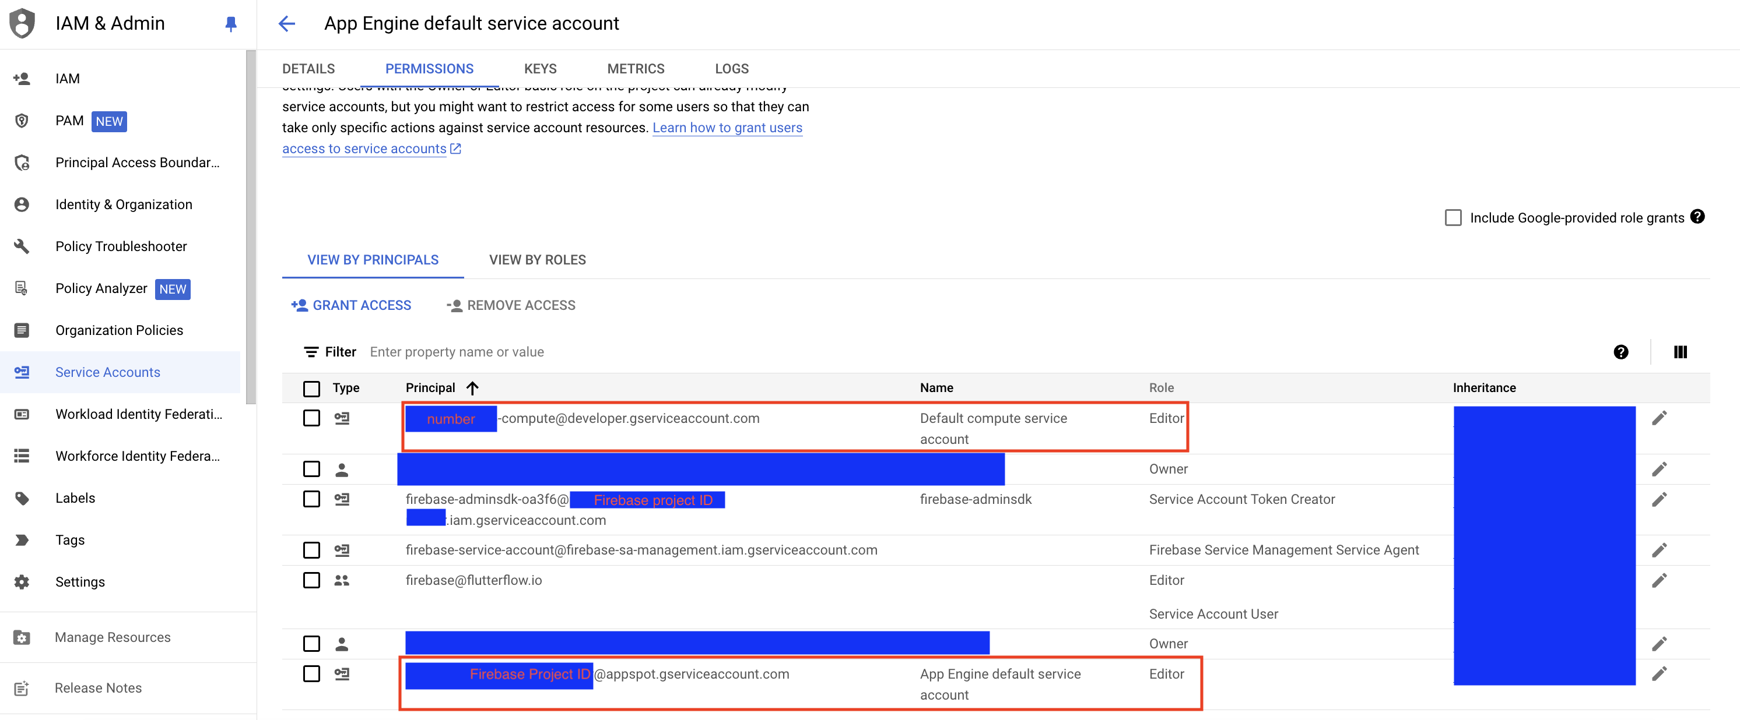
Task: Check the firebase-service-account row checkbox
Action: click(311, 550)
